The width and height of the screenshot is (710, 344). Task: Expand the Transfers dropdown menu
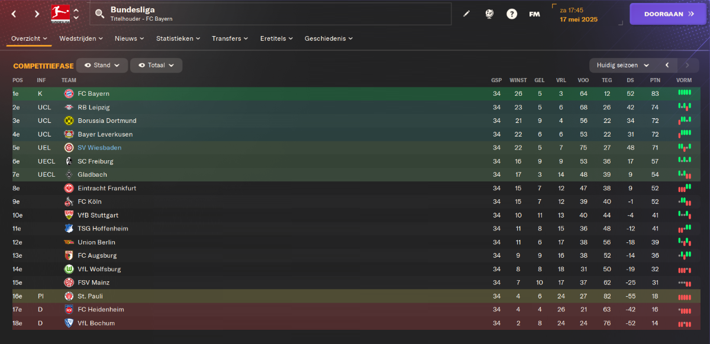click(x=230, y=38)
